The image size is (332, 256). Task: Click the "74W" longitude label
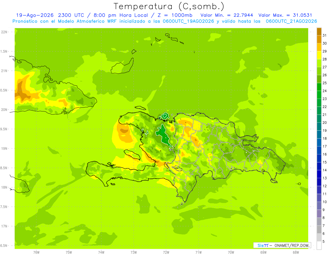101,252
